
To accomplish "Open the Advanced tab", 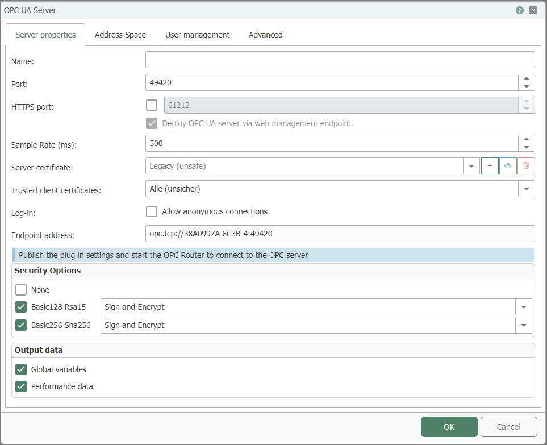I will pos(265,35).
